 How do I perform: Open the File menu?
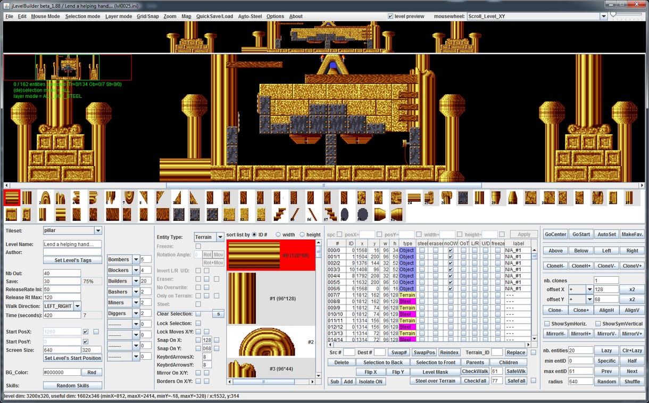[9, 16]
